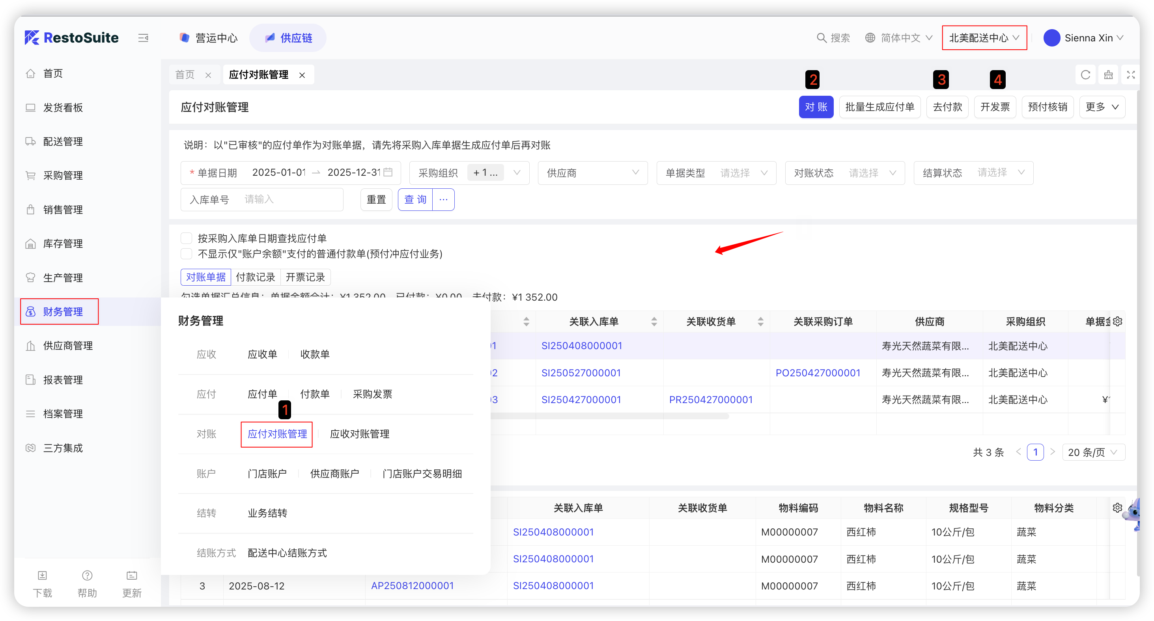Enable 按采购入库单日期查找应付单 checkbox

[187, 238]
